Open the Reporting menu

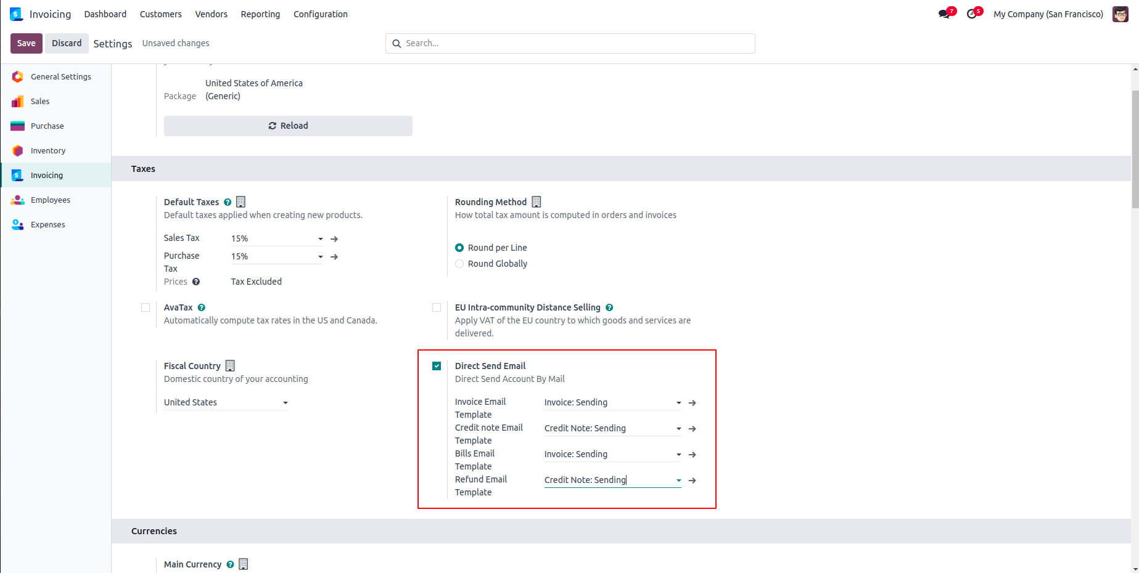click(260, 14)
